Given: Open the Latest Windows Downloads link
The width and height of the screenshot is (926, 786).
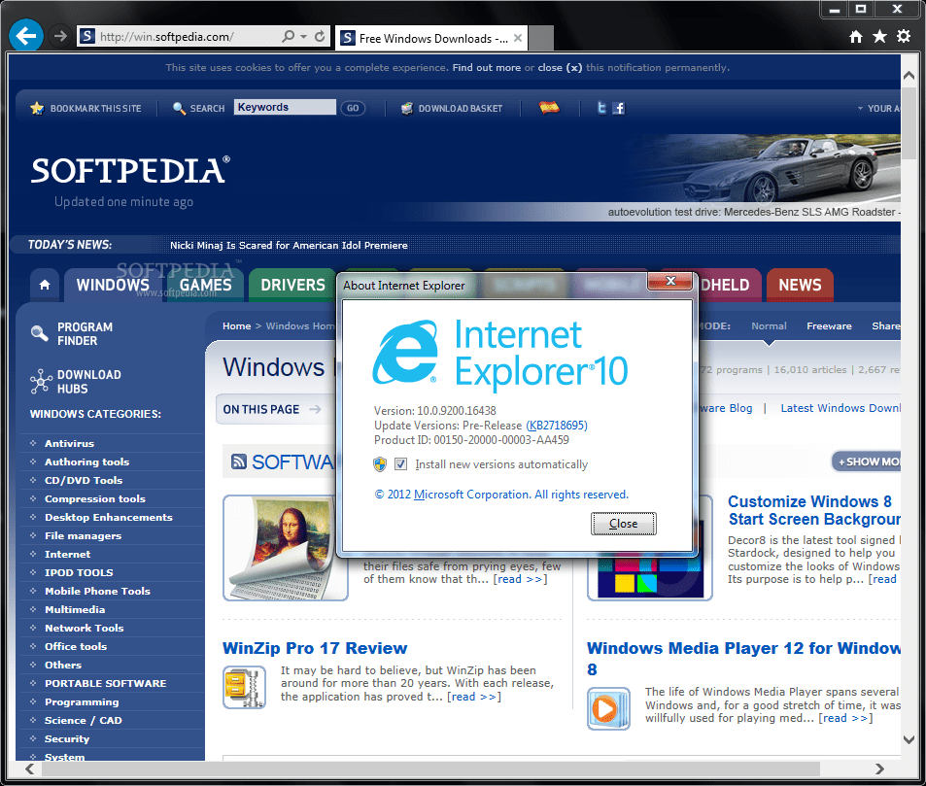Looking at the screenshot, I should point(840,409).
